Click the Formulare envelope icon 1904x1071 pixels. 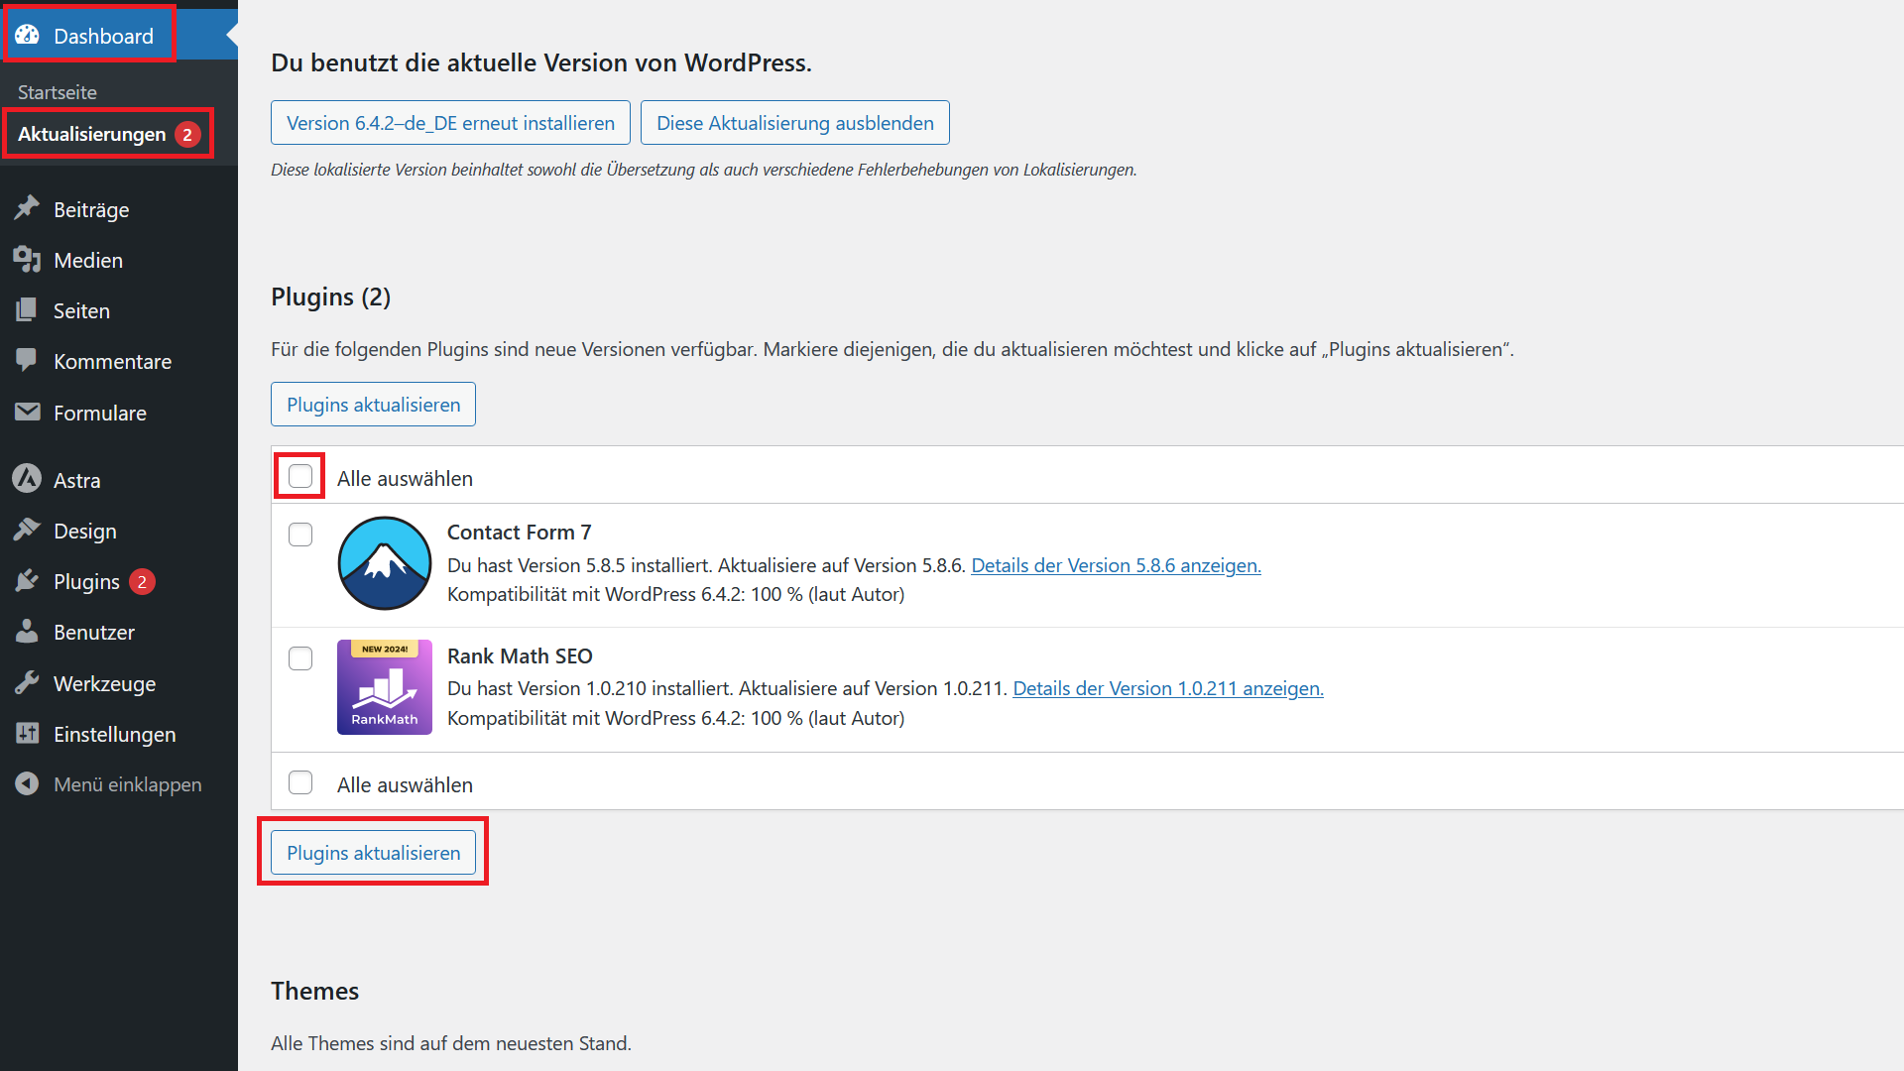coord(27,413)
